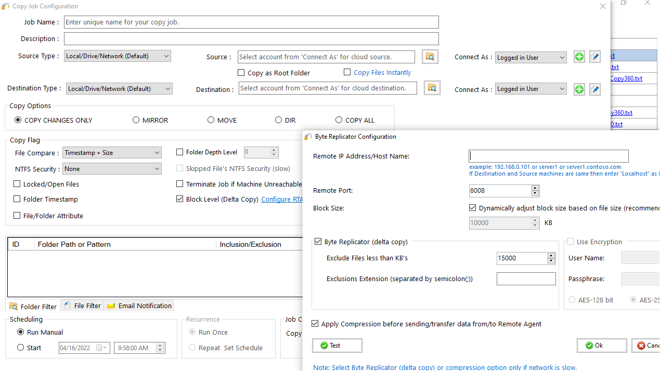Viewport: 660px width, 371px height.
Task: Click the Inclusion/Exclusion column header
Action: pyautogui.click(x=259, y=244)
